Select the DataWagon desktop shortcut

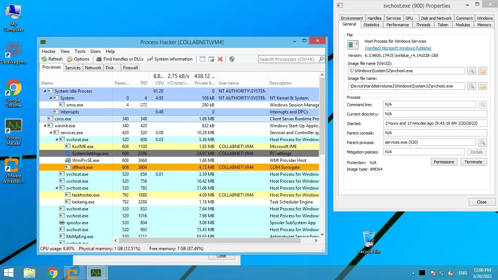(x=13, y=53)
